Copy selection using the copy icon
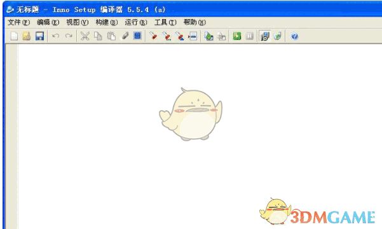Image resolution: width=382 pixels, height=229 pixels. [98, 36]
